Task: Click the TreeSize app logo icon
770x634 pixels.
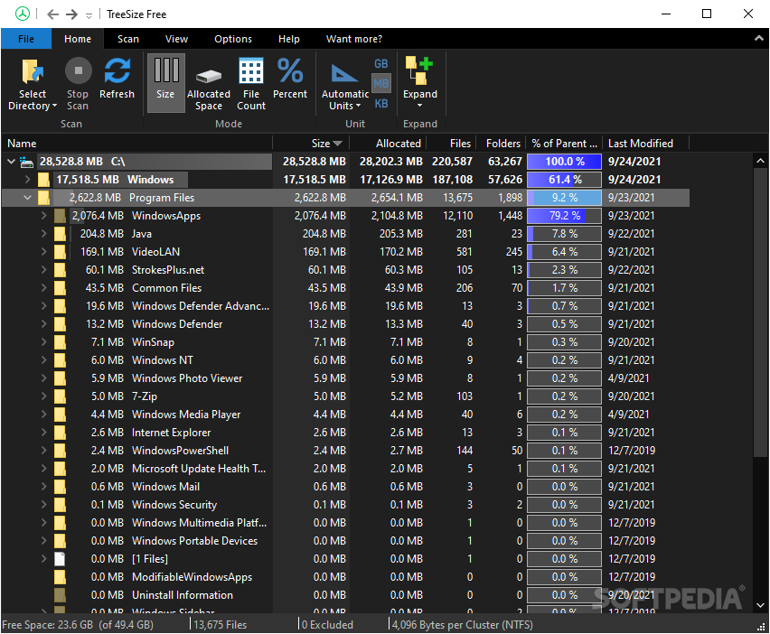Action: click(x=22, y=14)
